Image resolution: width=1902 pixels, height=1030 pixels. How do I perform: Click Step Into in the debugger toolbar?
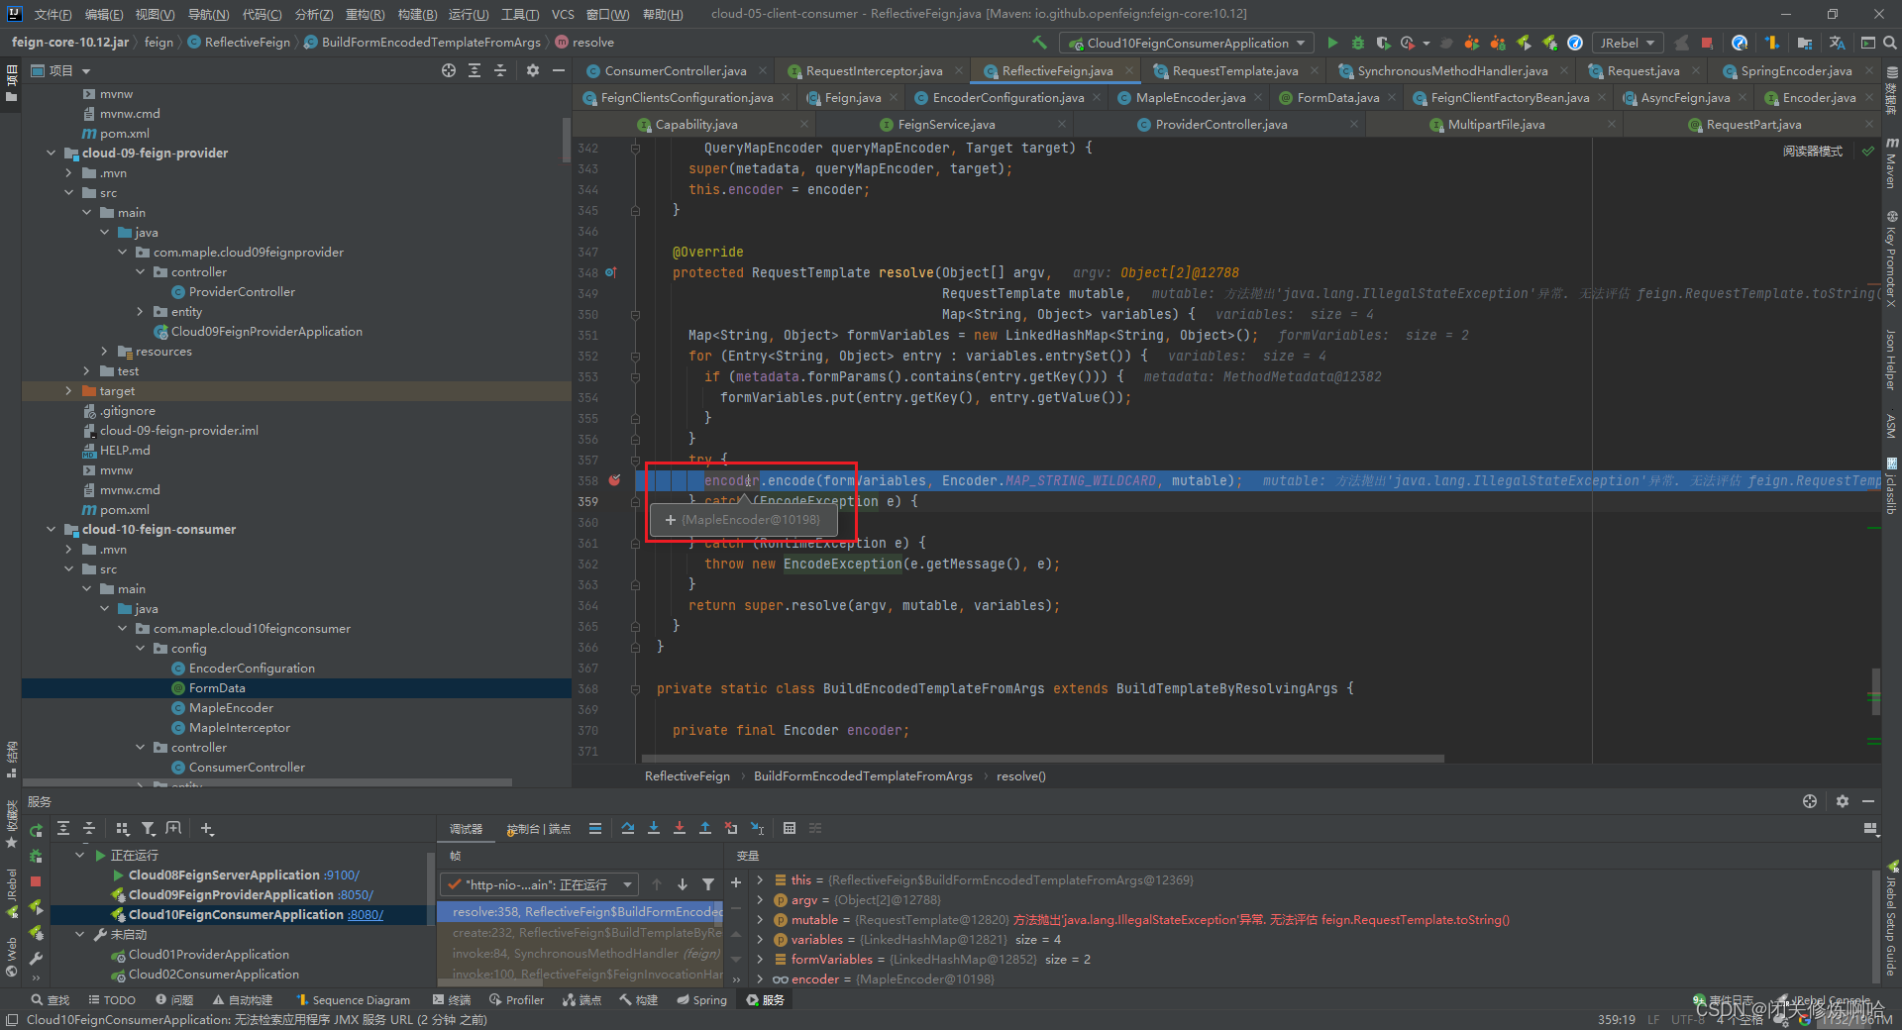click(654, 829)
